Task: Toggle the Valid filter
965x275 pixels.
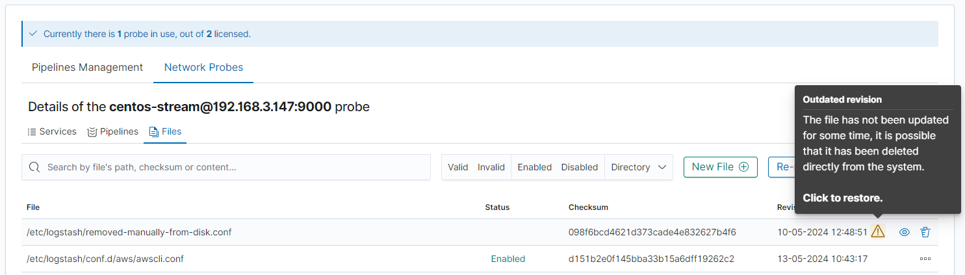Action: tap(457, 167)
